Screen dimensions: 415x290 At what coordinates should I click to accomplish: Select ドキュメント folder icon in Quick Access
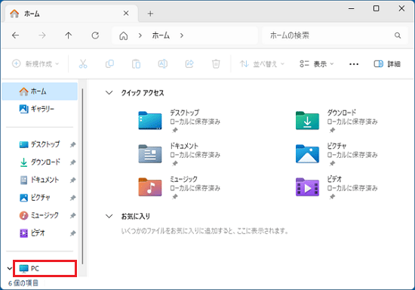coord(150,153)
